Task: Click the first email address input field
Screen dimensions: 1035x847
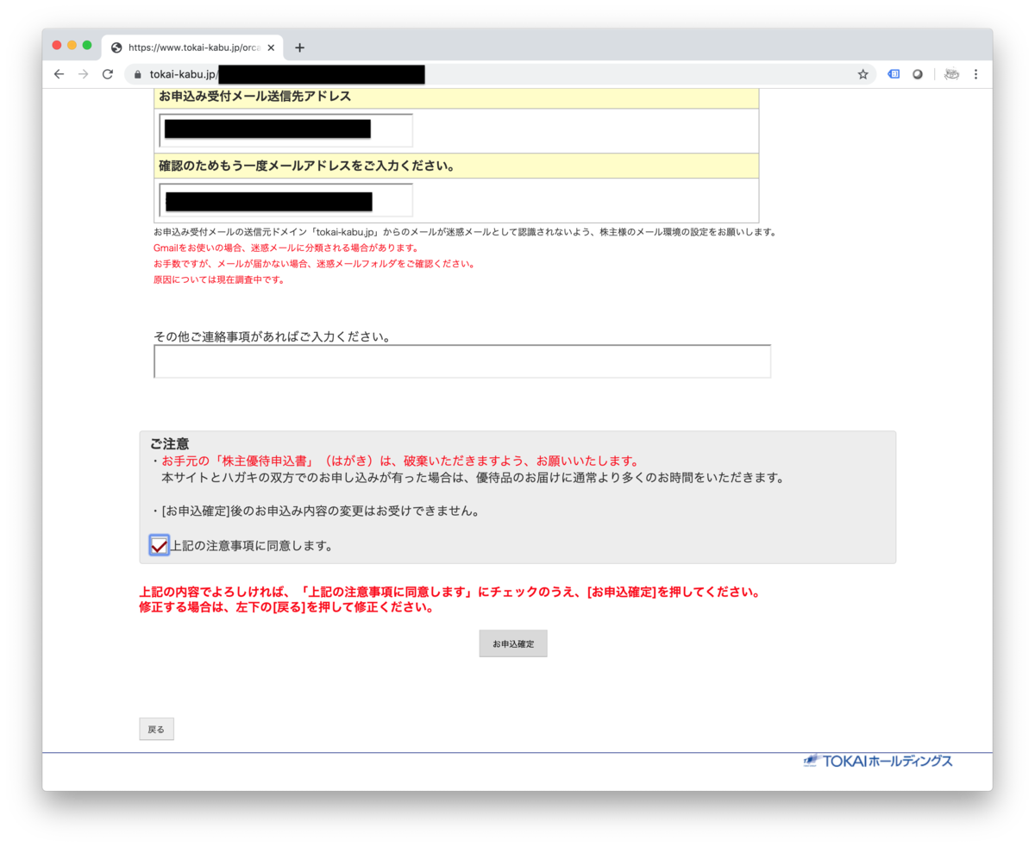Action: click(286, 130)
